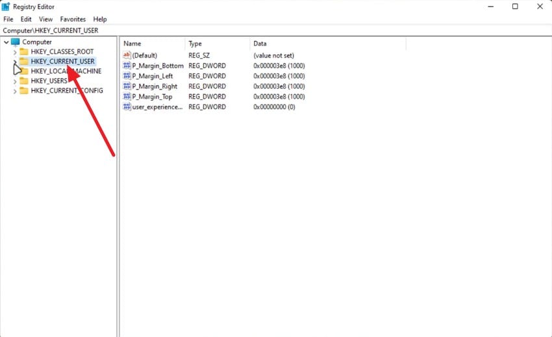Expand the HKEY_CLASSES_ROOT key

[x=15, y=52]
